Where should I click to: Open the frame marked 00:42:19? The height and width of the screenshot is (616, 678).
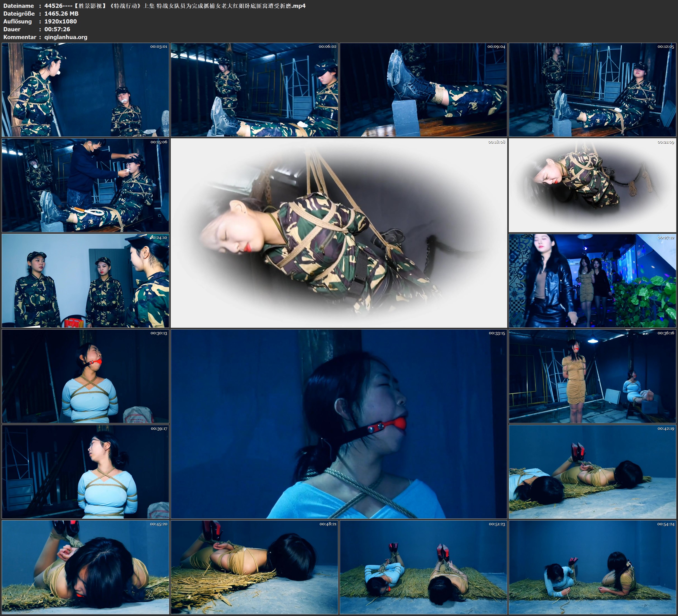pyautogui.click(x=592, y=472)
